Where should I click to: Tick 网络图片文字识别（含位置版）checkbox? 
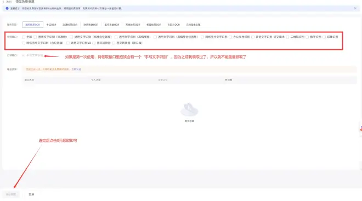[24, 43]
